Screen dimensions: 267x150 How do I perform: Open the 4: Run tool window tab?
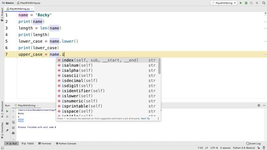(12, 143)
